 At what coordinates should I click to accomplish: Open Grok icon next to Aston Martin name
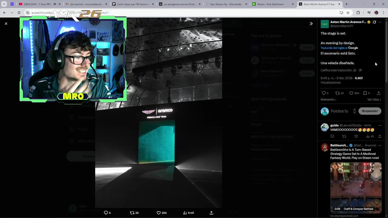click(374, 22)
